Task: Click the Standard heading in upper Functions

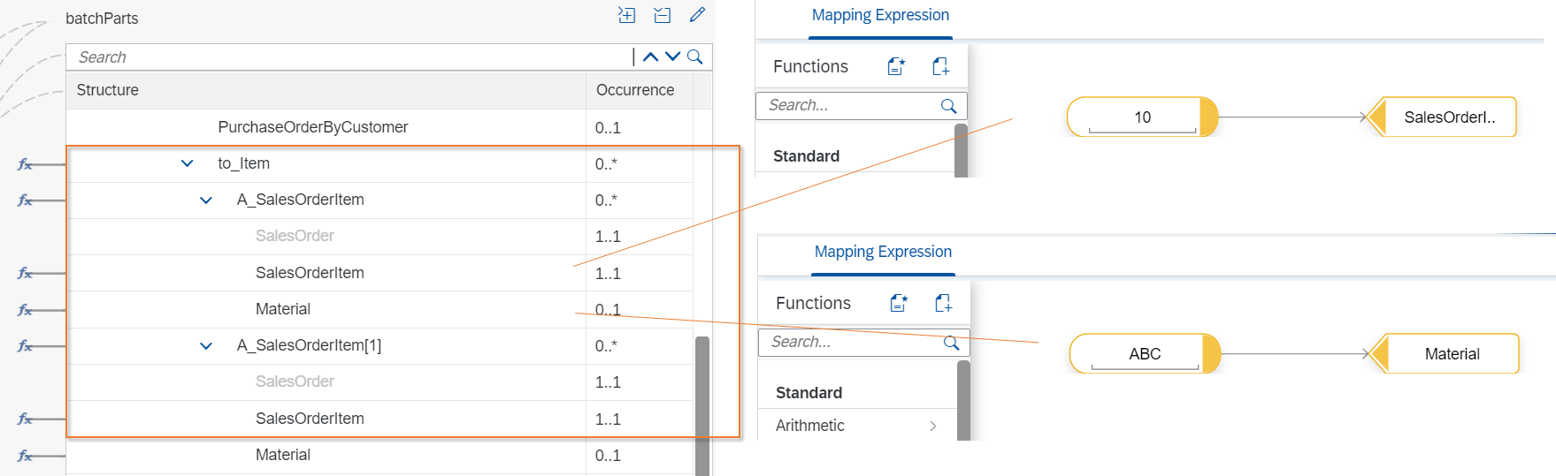Action: point(806,156)
